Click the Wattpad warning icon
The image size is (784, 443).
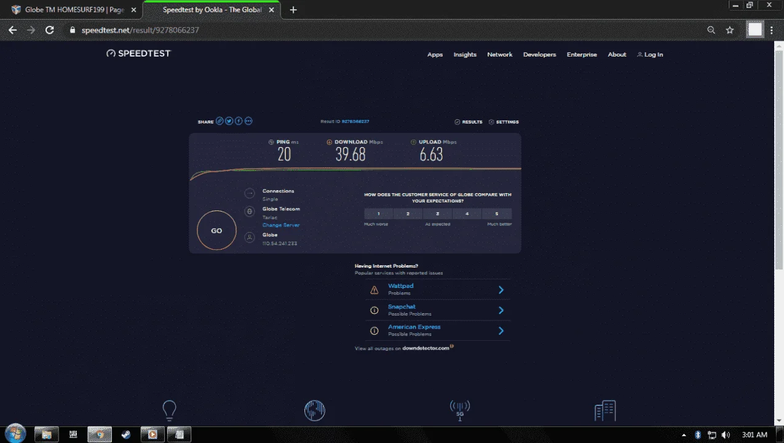click(x=374, y=290)
